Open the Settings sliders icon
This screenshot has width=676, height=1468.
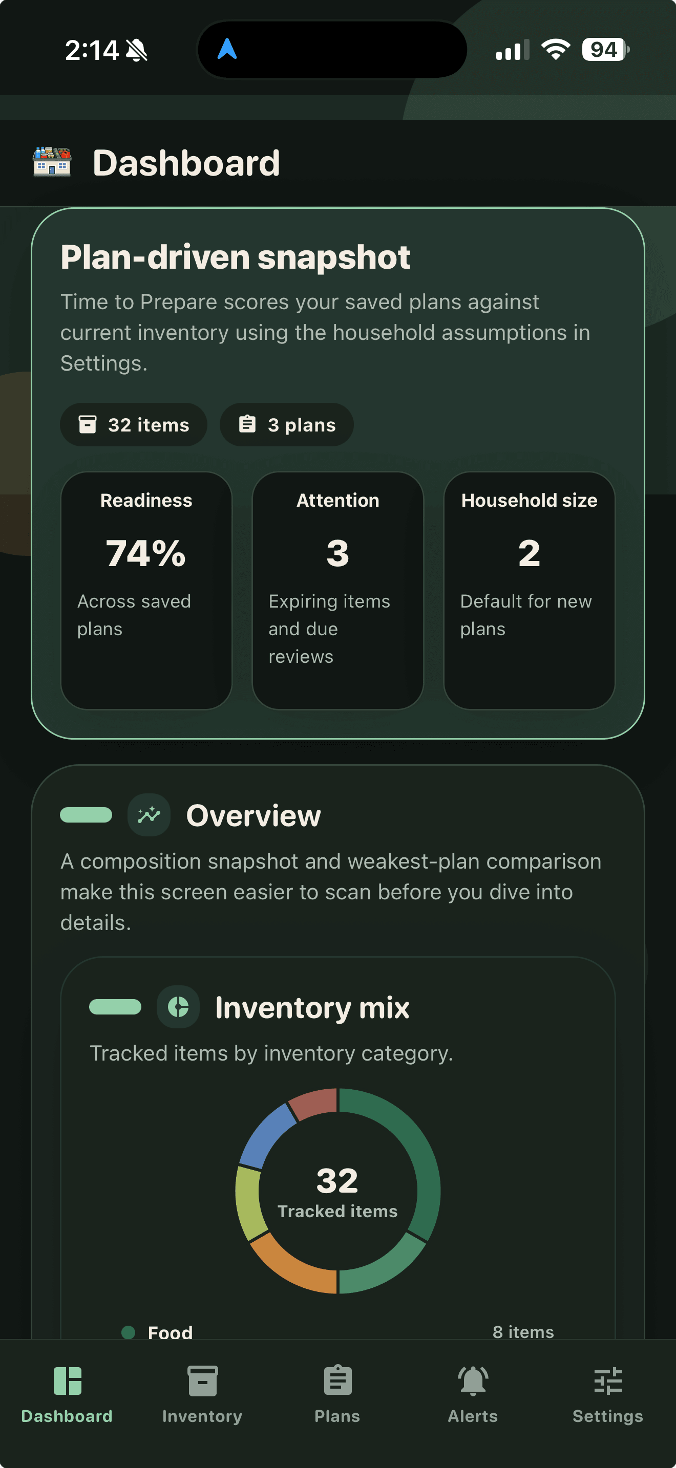coord(608,1385)
